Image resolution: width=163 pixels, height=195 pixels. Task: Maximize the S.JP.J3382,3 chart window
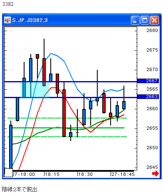(145, 20)
